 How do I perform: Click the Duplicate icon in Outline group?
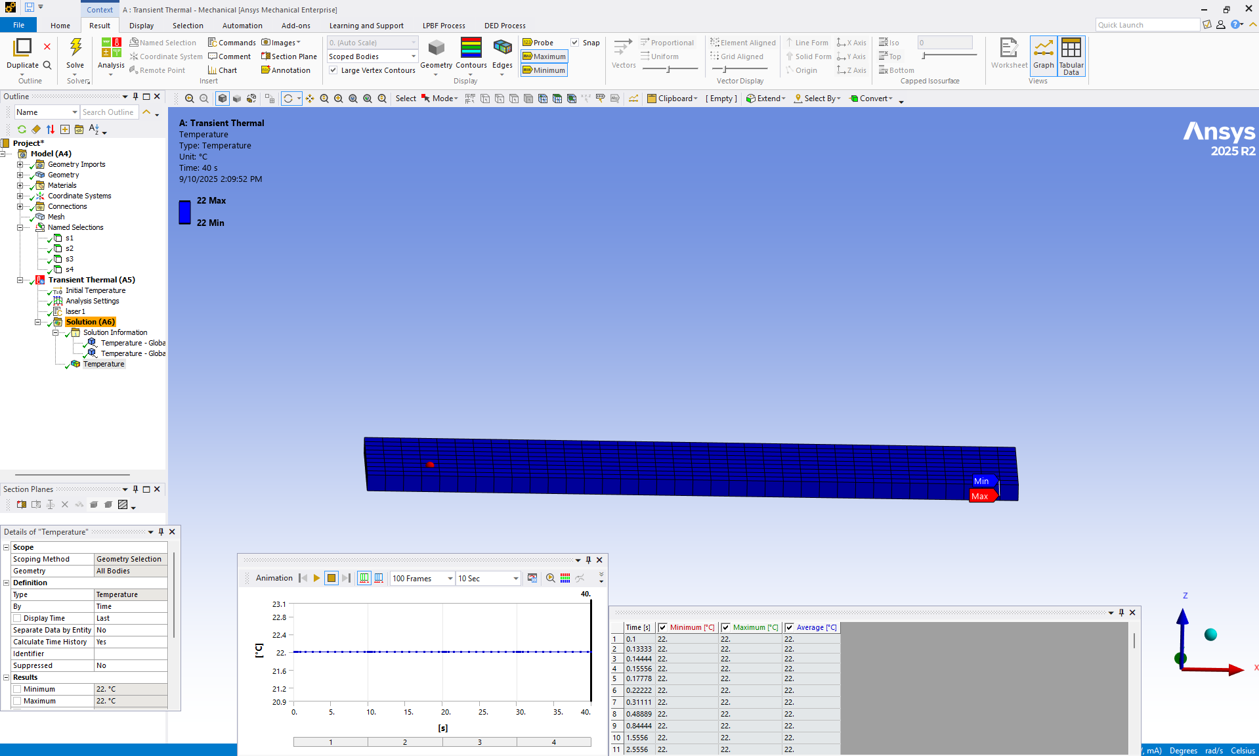[22, 47]
